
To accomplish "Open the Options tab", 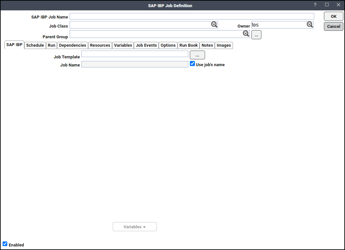I will point(168,45).
